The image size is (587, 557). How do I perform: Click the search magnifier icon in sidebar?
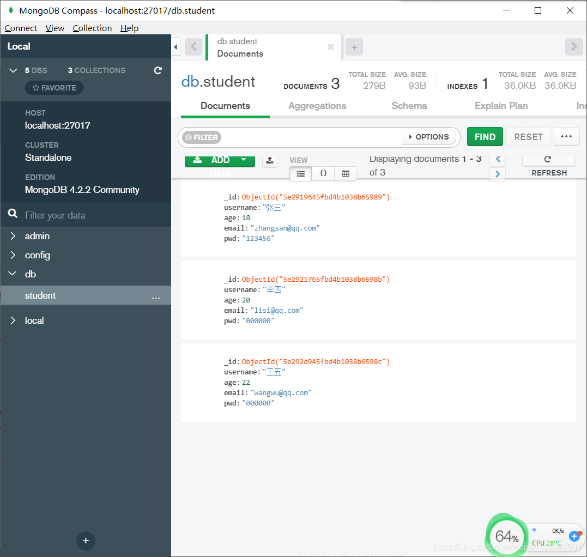pyautogui.click(x=13, y=214)
